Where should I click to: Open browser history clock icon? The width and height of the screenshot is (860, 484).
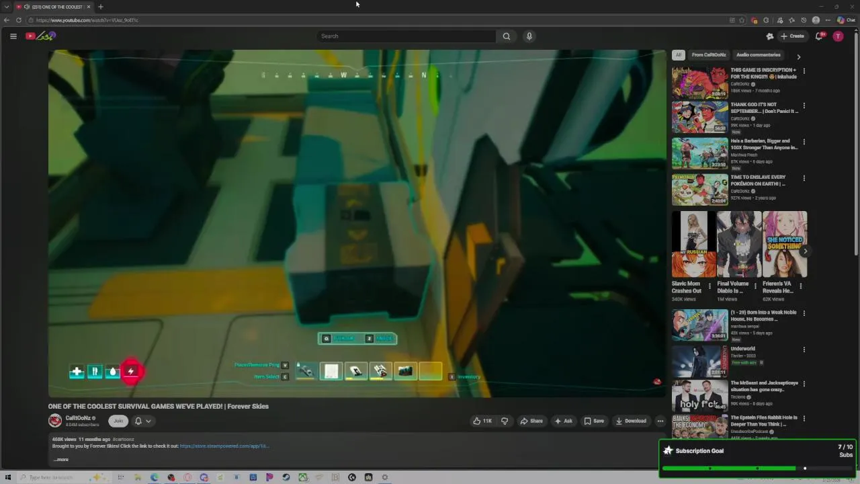coord(804,20)
